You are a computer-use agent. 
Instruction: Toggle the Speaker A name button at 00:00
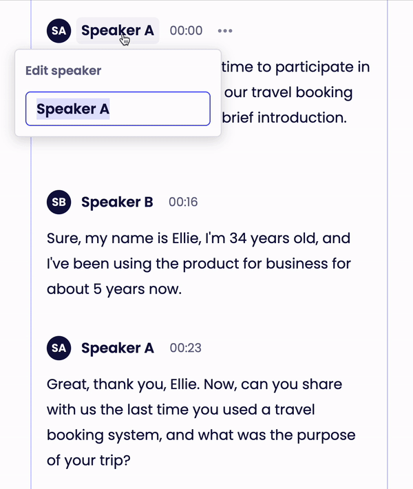pos(117,30)
